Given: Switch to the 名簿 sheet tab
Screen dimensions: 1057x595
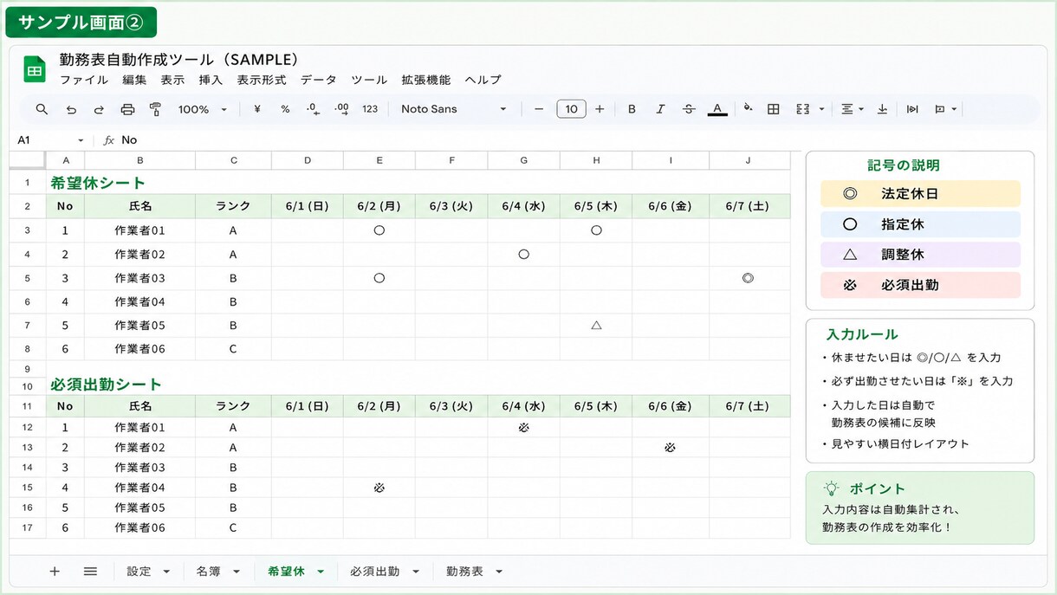Looking at the screenshot, I should [x=208, y=572].
